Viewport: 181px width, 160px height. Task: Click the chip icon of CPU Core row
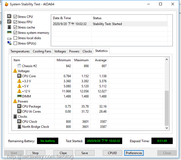(x=19, y=76)
